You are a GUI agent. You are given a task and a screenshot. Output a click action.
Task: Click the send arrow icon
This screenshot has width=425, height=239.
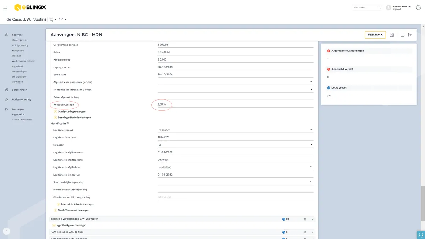(410, 35)
